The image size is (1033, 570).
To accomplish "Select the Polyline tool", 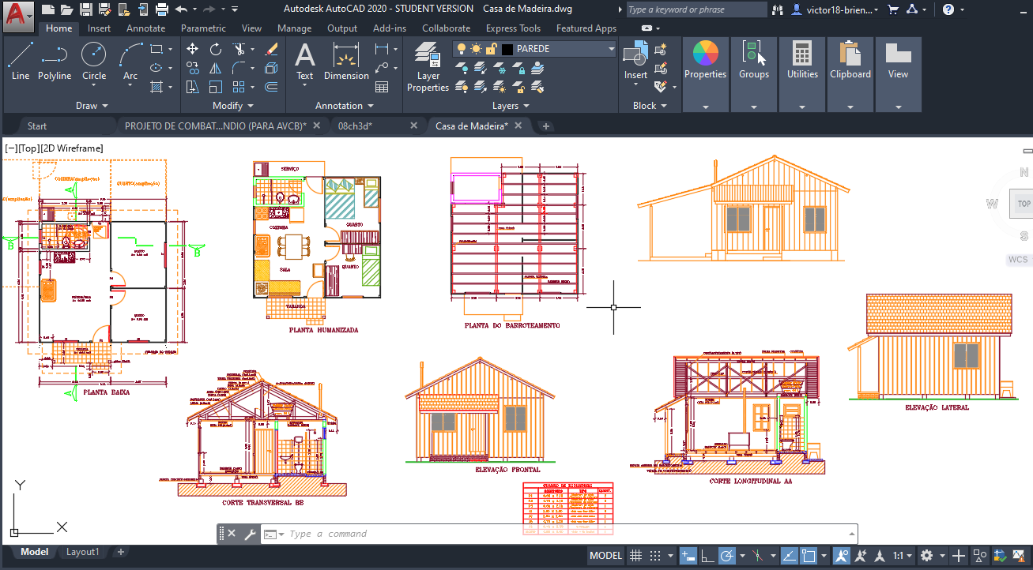I will tap(55, 59).
